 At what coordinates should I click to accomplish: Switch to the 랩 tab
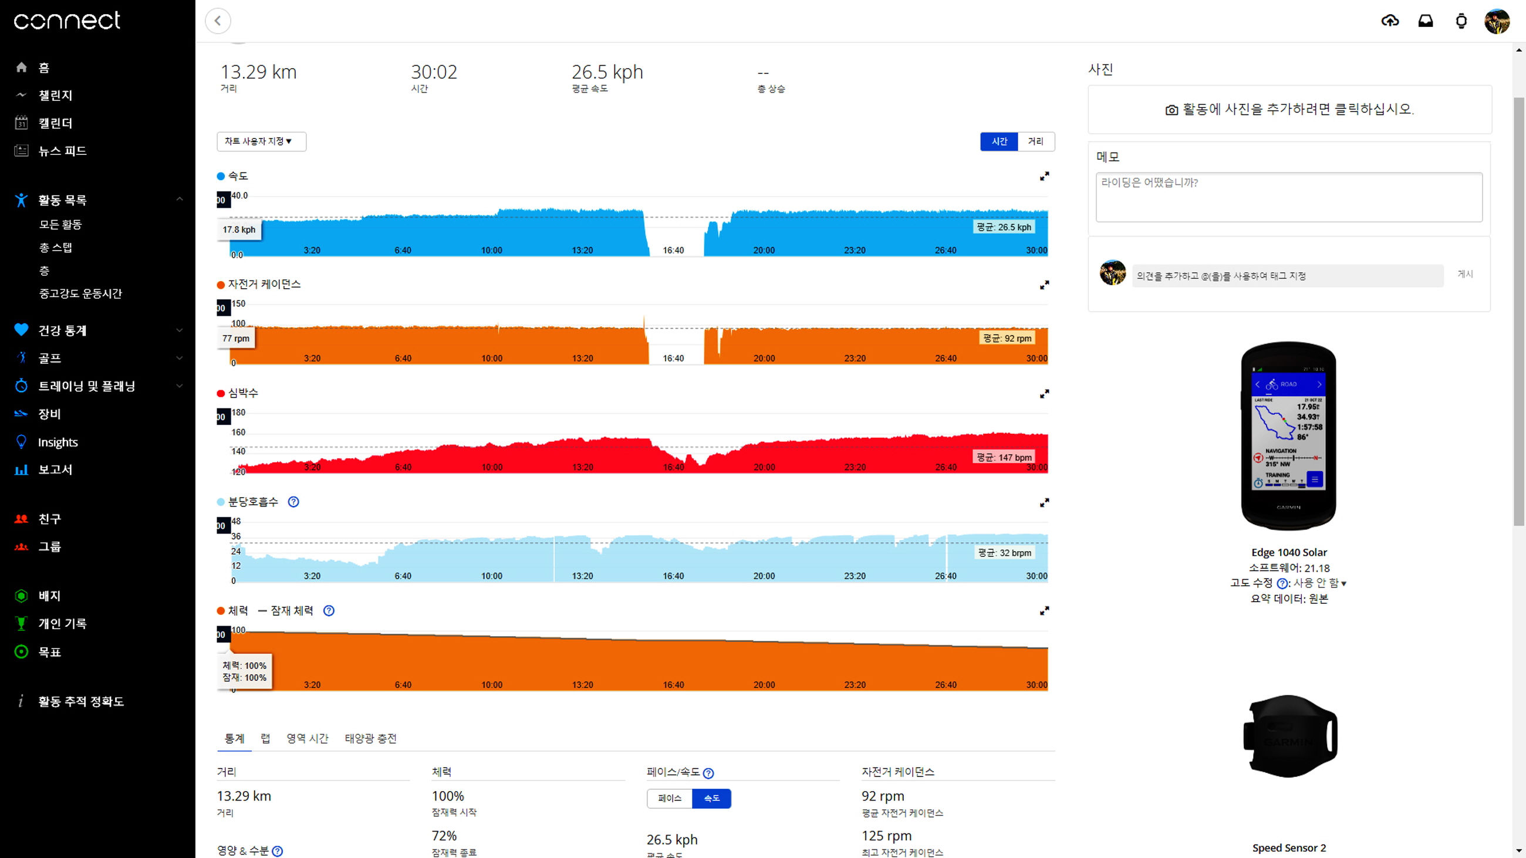click(x=265, y=738)
